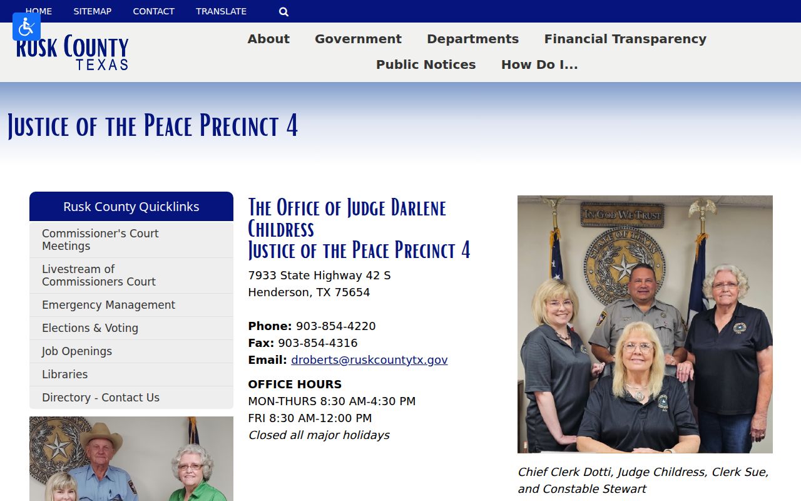801x501 pixels.
Task: Click the search magnifier icon
Action: 283,11
